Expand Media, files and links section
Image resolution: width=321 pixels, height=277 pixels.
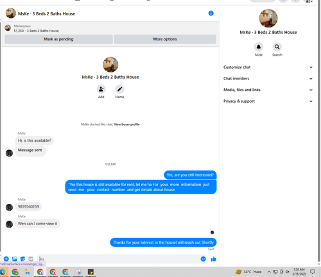tap(268, 90)
